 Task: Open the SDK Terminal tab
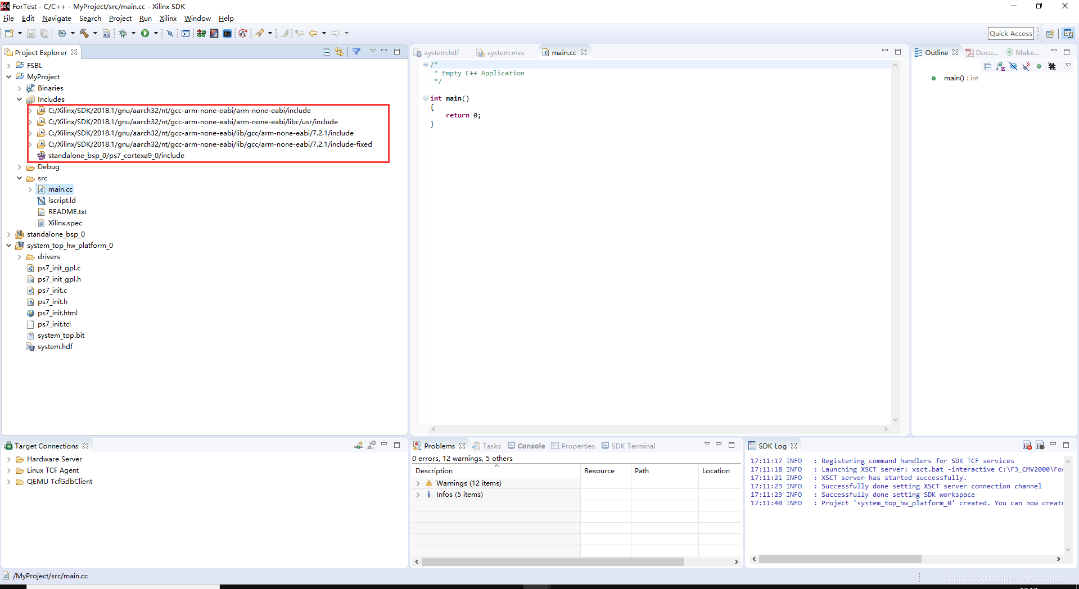(628, 446)
